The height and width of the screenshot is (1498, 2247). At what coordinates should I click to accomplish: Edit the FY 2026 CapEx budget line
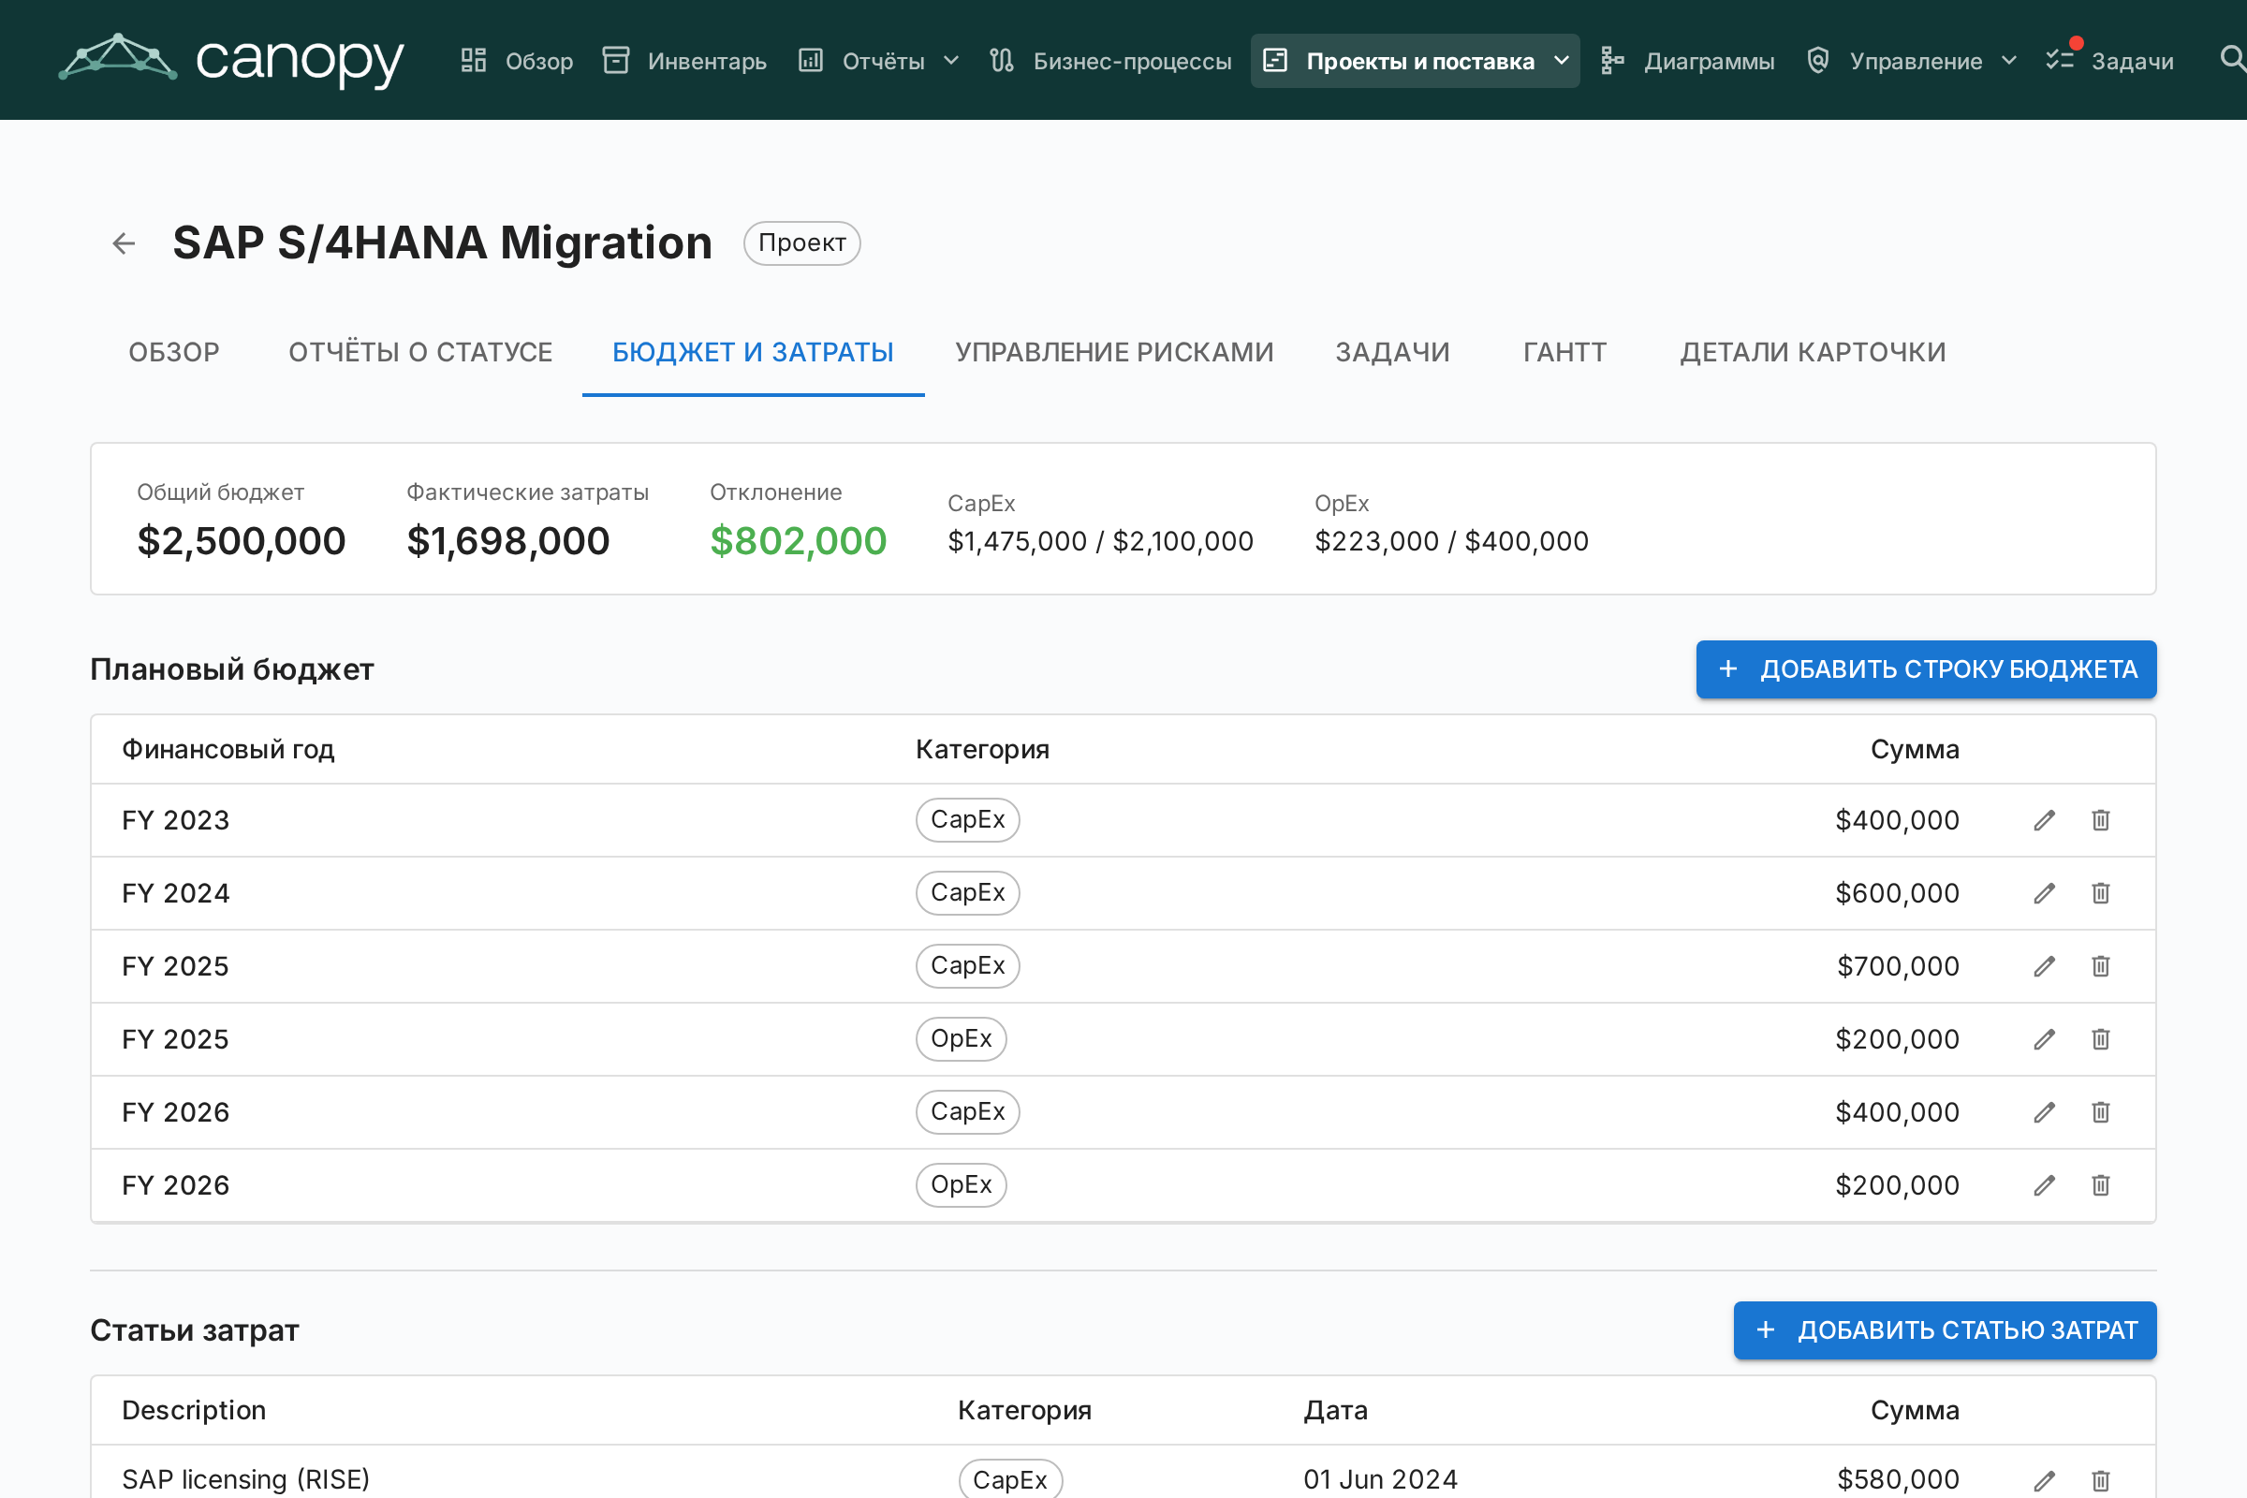click(2045, 1113)
